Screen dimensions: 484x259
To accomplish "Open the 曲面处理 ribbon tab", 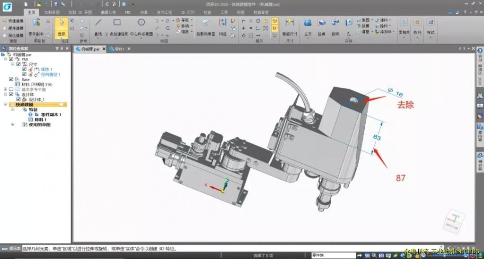I will tap(108, 12).
